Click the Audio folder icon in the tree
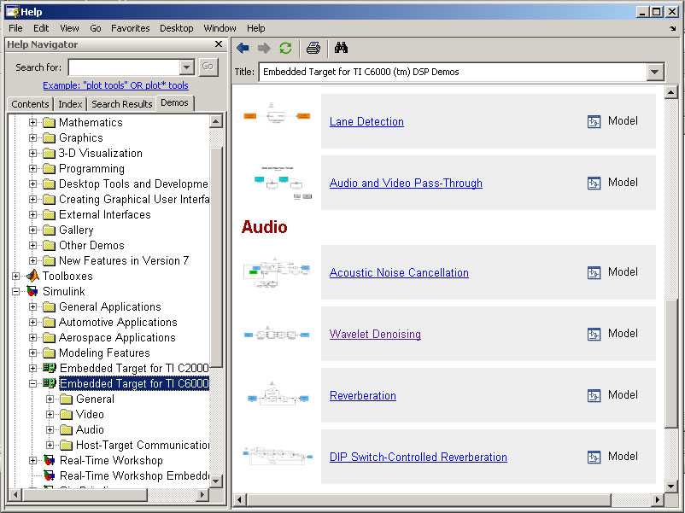The height and width of the screenshot is (513, 685). [67, 429]
